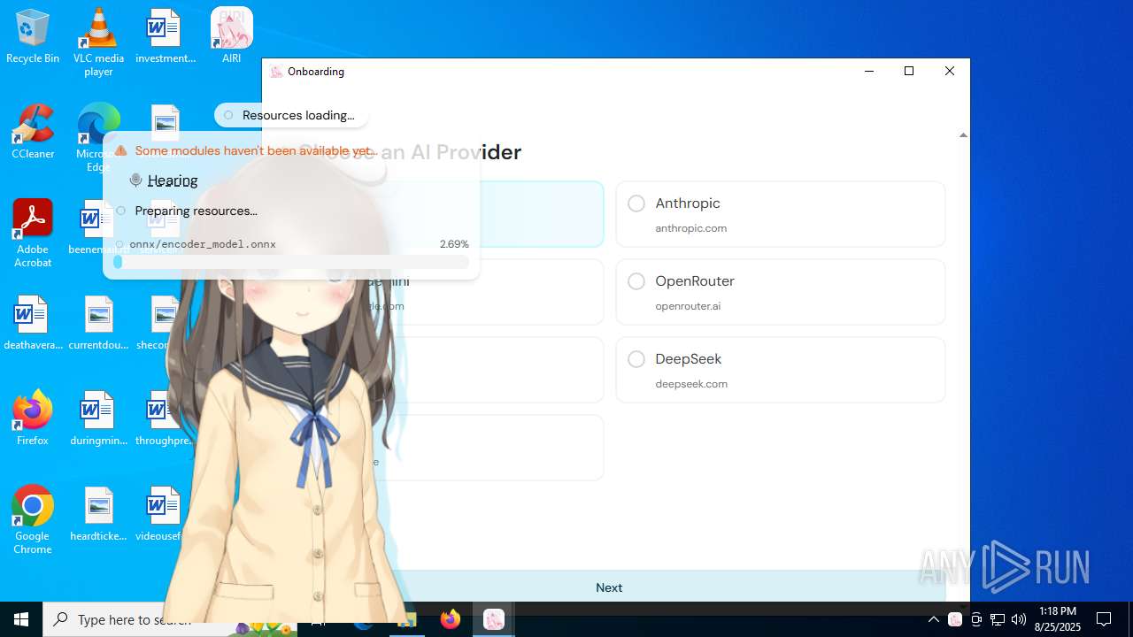Open Adobe Acrobat desktop icon
The image size is (1133, 637).
[33, 234]
